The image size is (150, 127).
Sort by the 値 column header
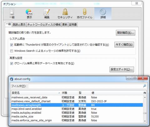[x=117, y=93]
